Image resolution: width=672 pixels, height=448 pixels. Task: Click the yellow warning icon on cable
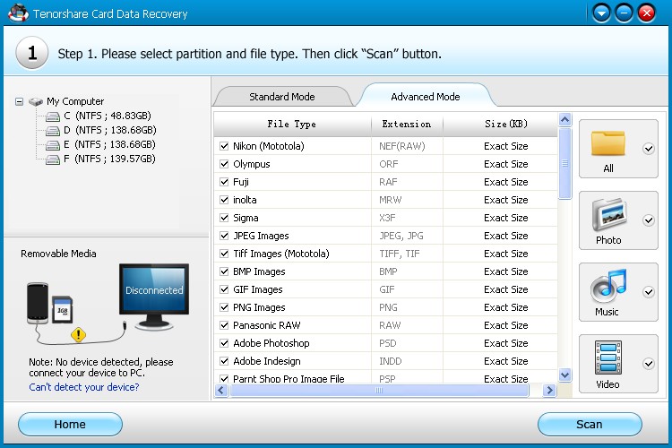click(x=79, y=334)
